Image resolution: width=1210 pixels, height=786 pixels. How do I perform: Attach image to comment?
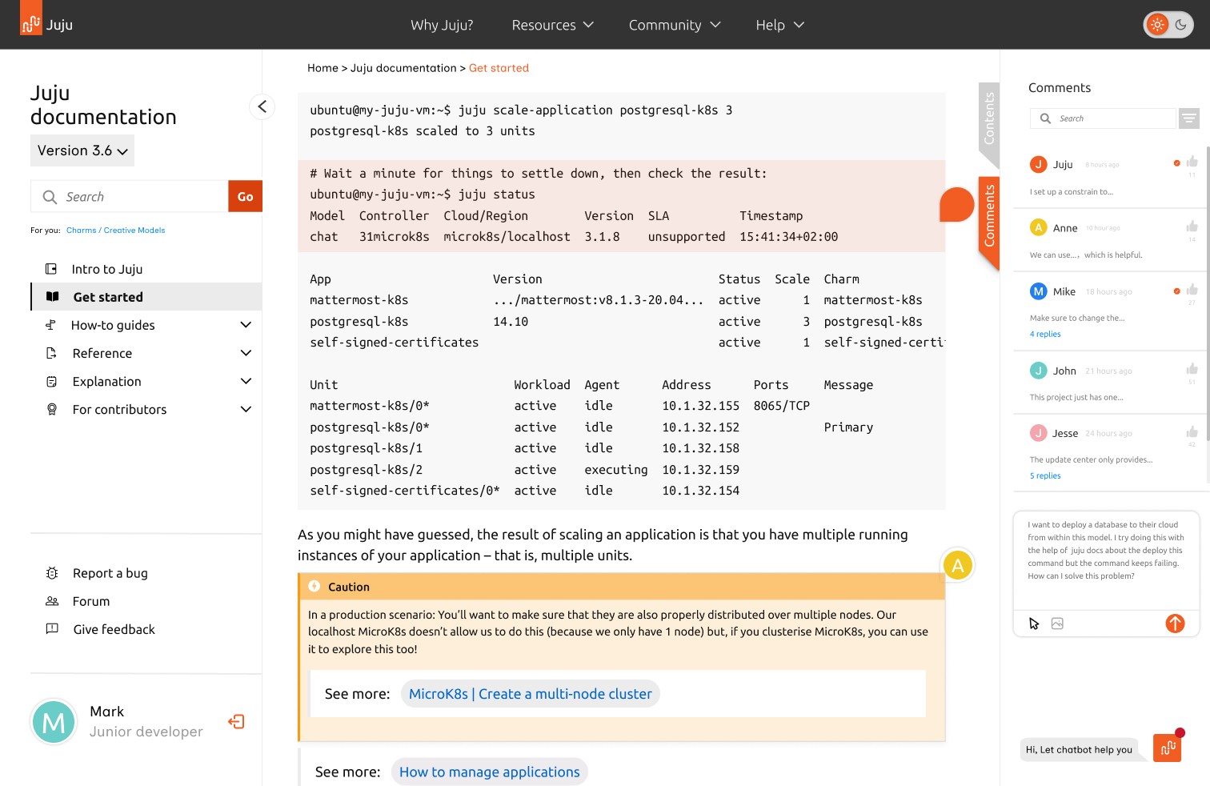pyautogui.click(x=1057, y=624)
